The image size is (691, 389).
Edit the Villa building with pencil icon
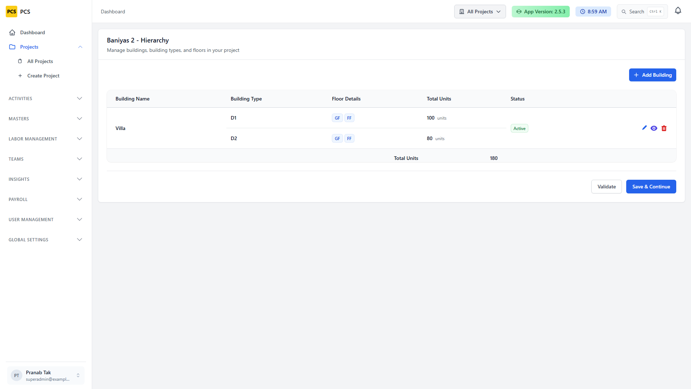tap(644, 128)
